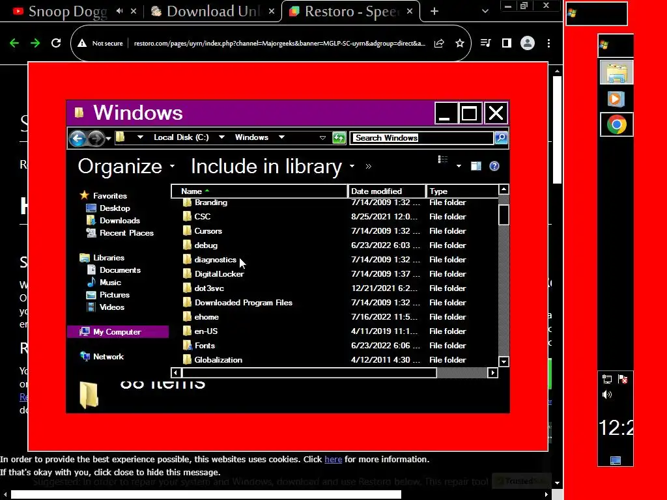This screenshot has height=500, width=667.
Task: Select the CSC folder
Action: point(197,217)
